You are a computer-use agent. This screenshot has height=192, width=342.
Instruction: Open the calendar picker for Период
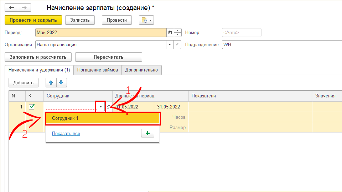(x=170, y=33)
